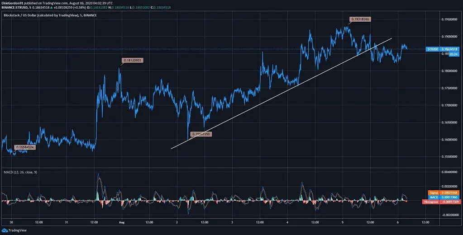Click the 0.15937250 low price label
Image resolution: width=463 pixels, height=235 pixels.
click(202, 134)
